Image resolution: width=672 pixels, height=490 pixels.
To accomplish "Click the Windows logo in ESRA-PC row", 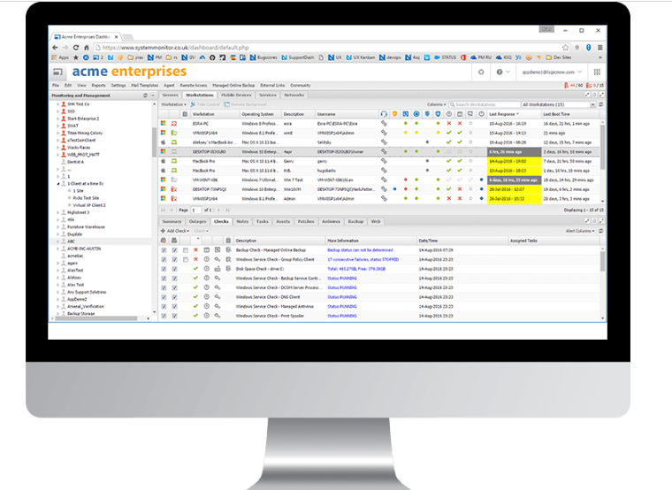I will (x=164, y=124).
